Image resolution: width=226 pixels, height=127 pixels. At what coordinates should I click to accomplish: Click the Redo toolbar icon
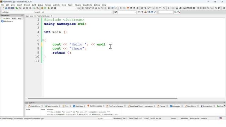20,8
